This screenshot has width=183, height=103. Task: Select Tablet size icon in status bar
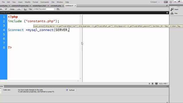coord(152,84)
